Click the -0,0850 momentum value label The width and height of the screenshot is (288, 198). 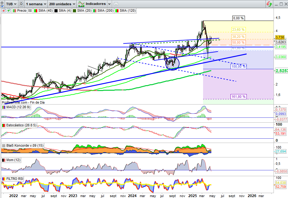point(281,171)
